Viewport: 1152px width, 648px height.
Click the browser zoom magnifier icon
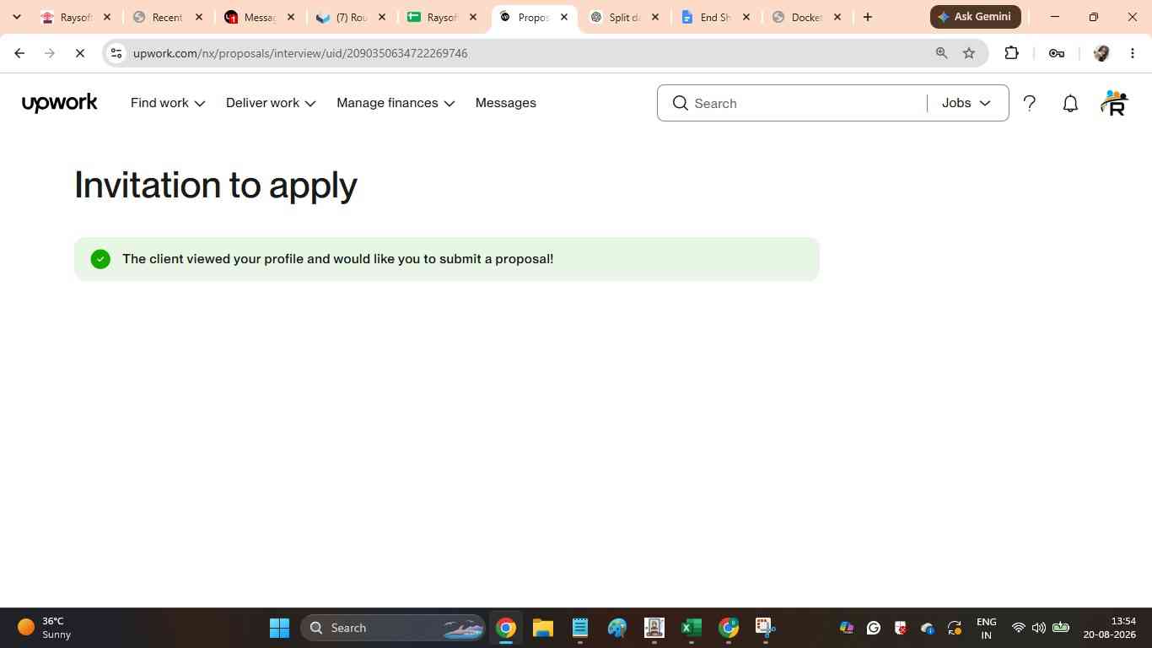(941, 53)
